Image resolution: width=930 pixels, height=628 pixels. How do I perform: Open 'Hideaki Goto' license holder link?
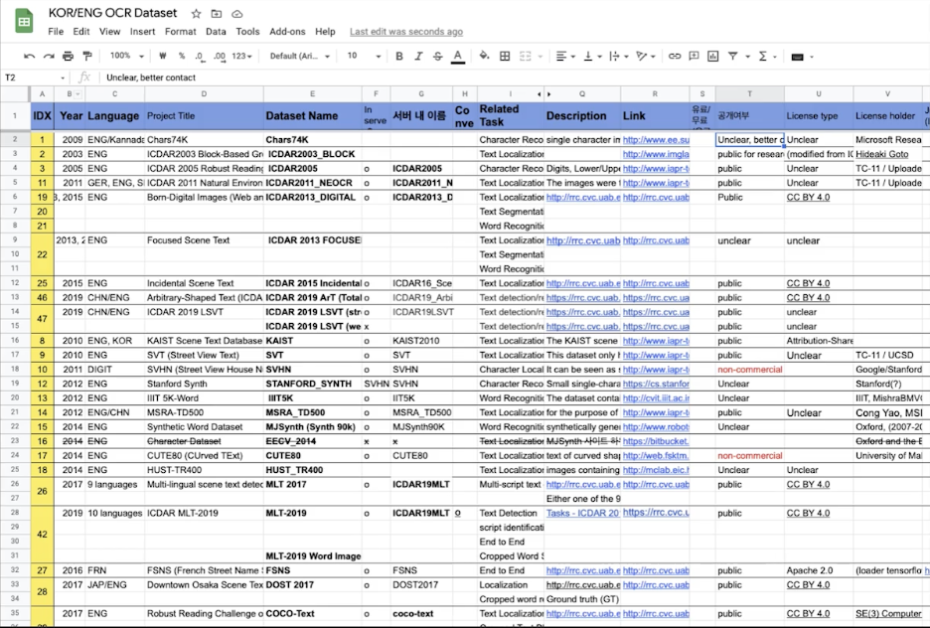coord(881,154)
